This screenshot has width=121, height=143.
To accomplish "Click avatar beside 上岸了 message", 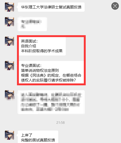I will point(9,135).
